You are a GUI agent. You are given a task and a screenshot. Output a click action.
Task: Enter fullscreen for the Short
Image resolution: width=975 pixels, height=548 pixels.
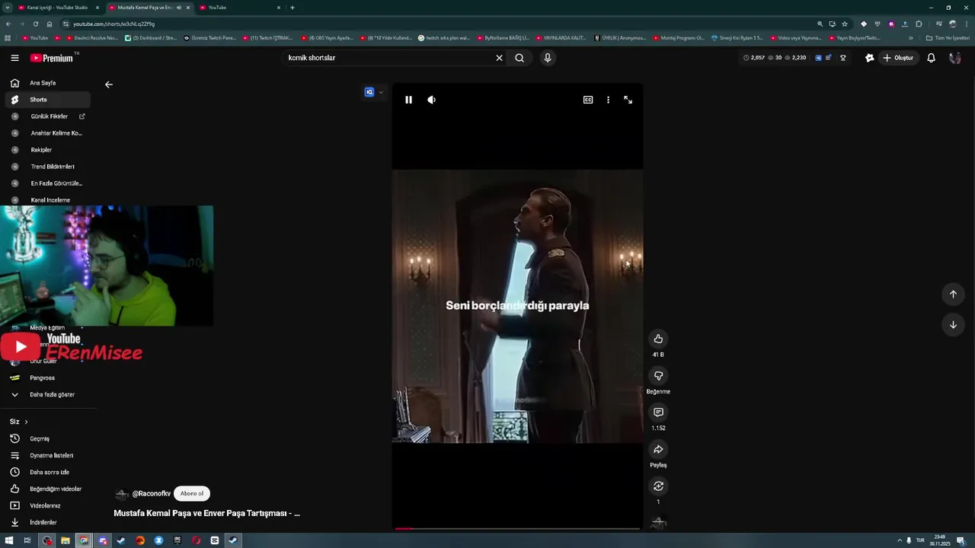pyautogui.click(x=628, y=100)
